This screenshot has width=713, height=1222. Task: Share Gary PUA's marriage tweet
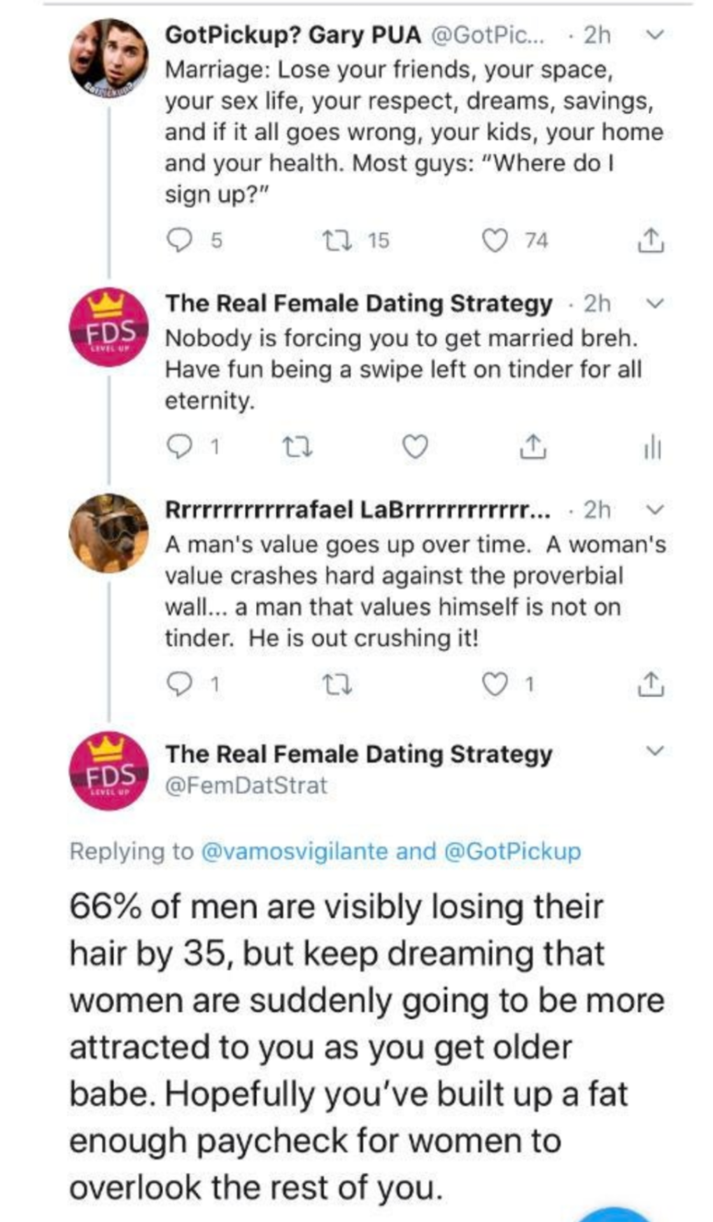(650, 241)
